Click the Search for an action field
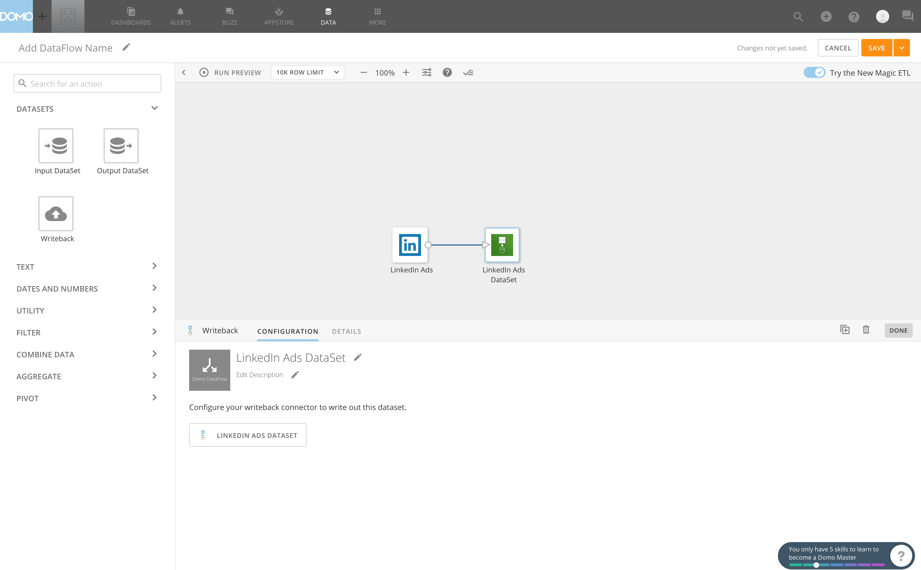The height and width of the screenshot is (570, 921). click(87, 83)
